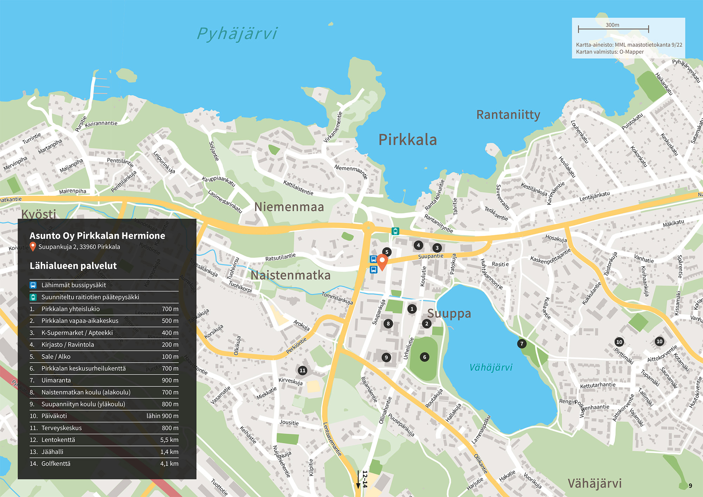Select marker 3 above Suupantie

coord(437,248)
